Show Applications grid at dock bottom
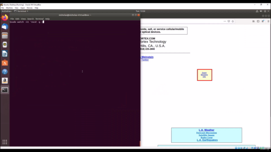The width and height of the screenshot is (271, 152). click(x=5, y=142)
